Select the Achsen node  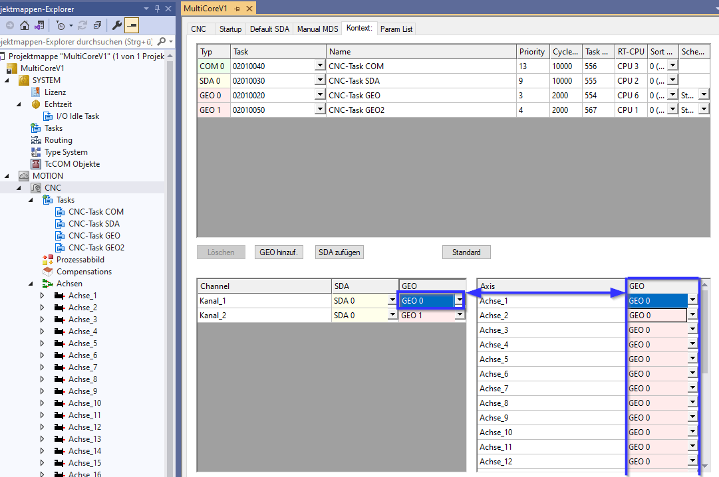pyautogui.click(x=69, y=283)
